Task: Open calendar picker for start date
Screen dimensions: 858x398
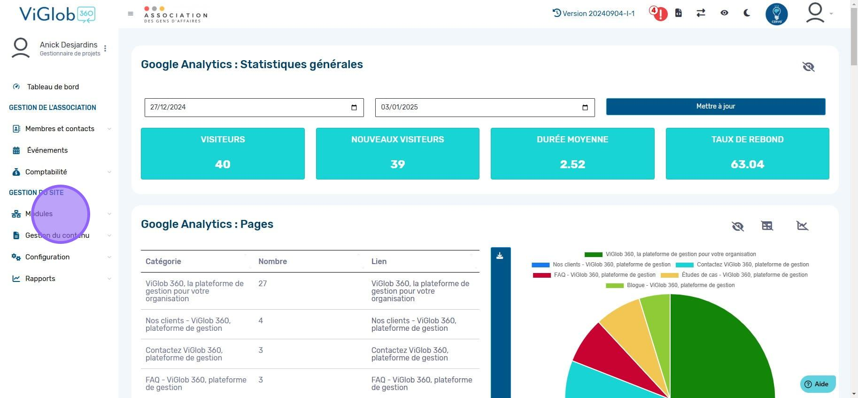Action: click(x=354, y=107)
